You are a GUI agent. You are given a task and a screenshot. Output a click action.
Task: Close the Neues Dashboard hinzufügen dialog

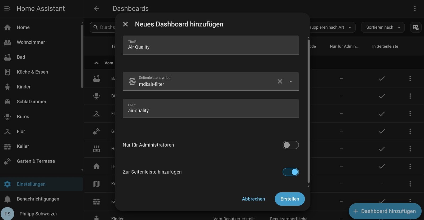pyautogui.click(x=126, y=24)
